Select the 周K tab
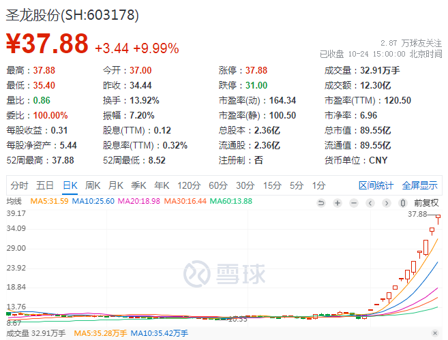The width and height of the screenshot is (448, 340). click(93, 185)
